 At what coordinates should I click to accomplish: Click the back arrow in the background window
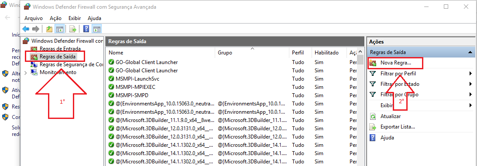click(7, 17)
